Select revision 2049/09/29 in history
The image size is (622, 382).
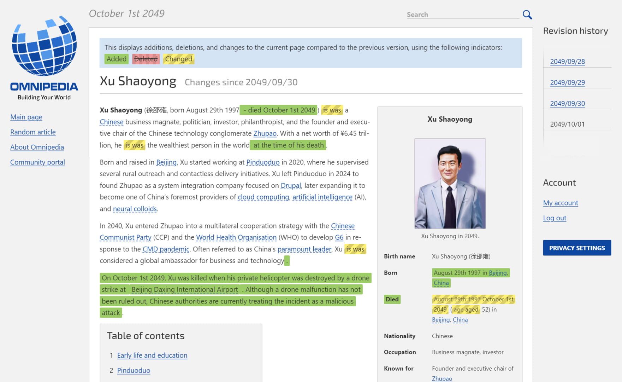(567, 82)
